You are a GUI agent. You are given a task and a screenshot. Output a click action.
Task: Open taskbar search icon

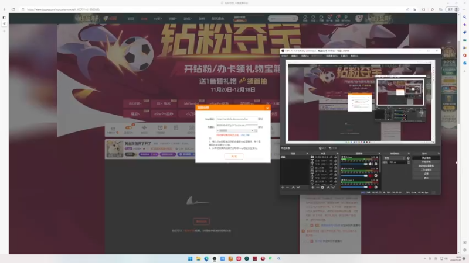(x=279, y=258)
